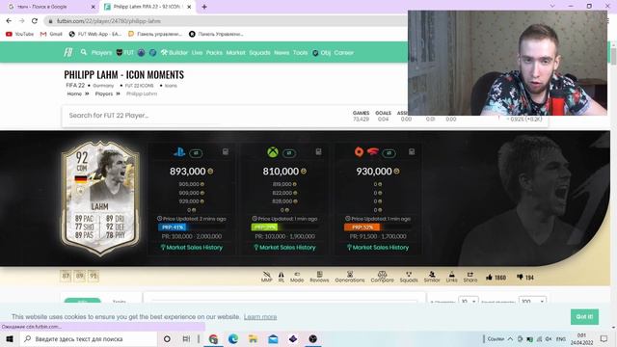Click the second round globe icon in navbar
617x347 pixels.
pyautogui.click(x=152, y=52)
